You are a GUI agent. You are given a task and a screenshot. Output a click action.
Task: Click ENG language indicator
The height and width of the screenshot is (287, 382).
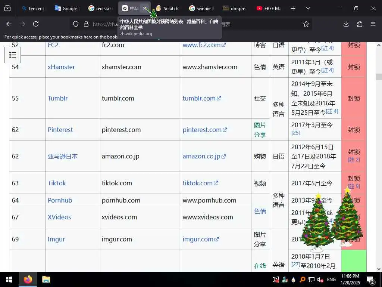click(x=331, y=280)
